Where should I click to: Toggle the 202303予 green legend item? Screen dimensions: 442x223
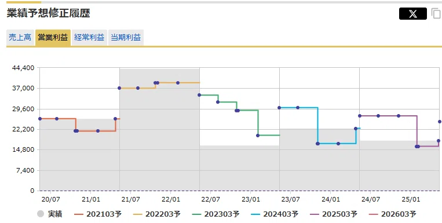(215, 214)
